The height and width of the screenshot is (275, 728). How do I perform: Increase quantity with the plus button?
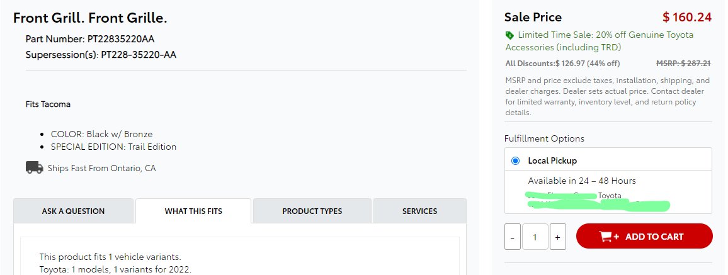[557, 237]
